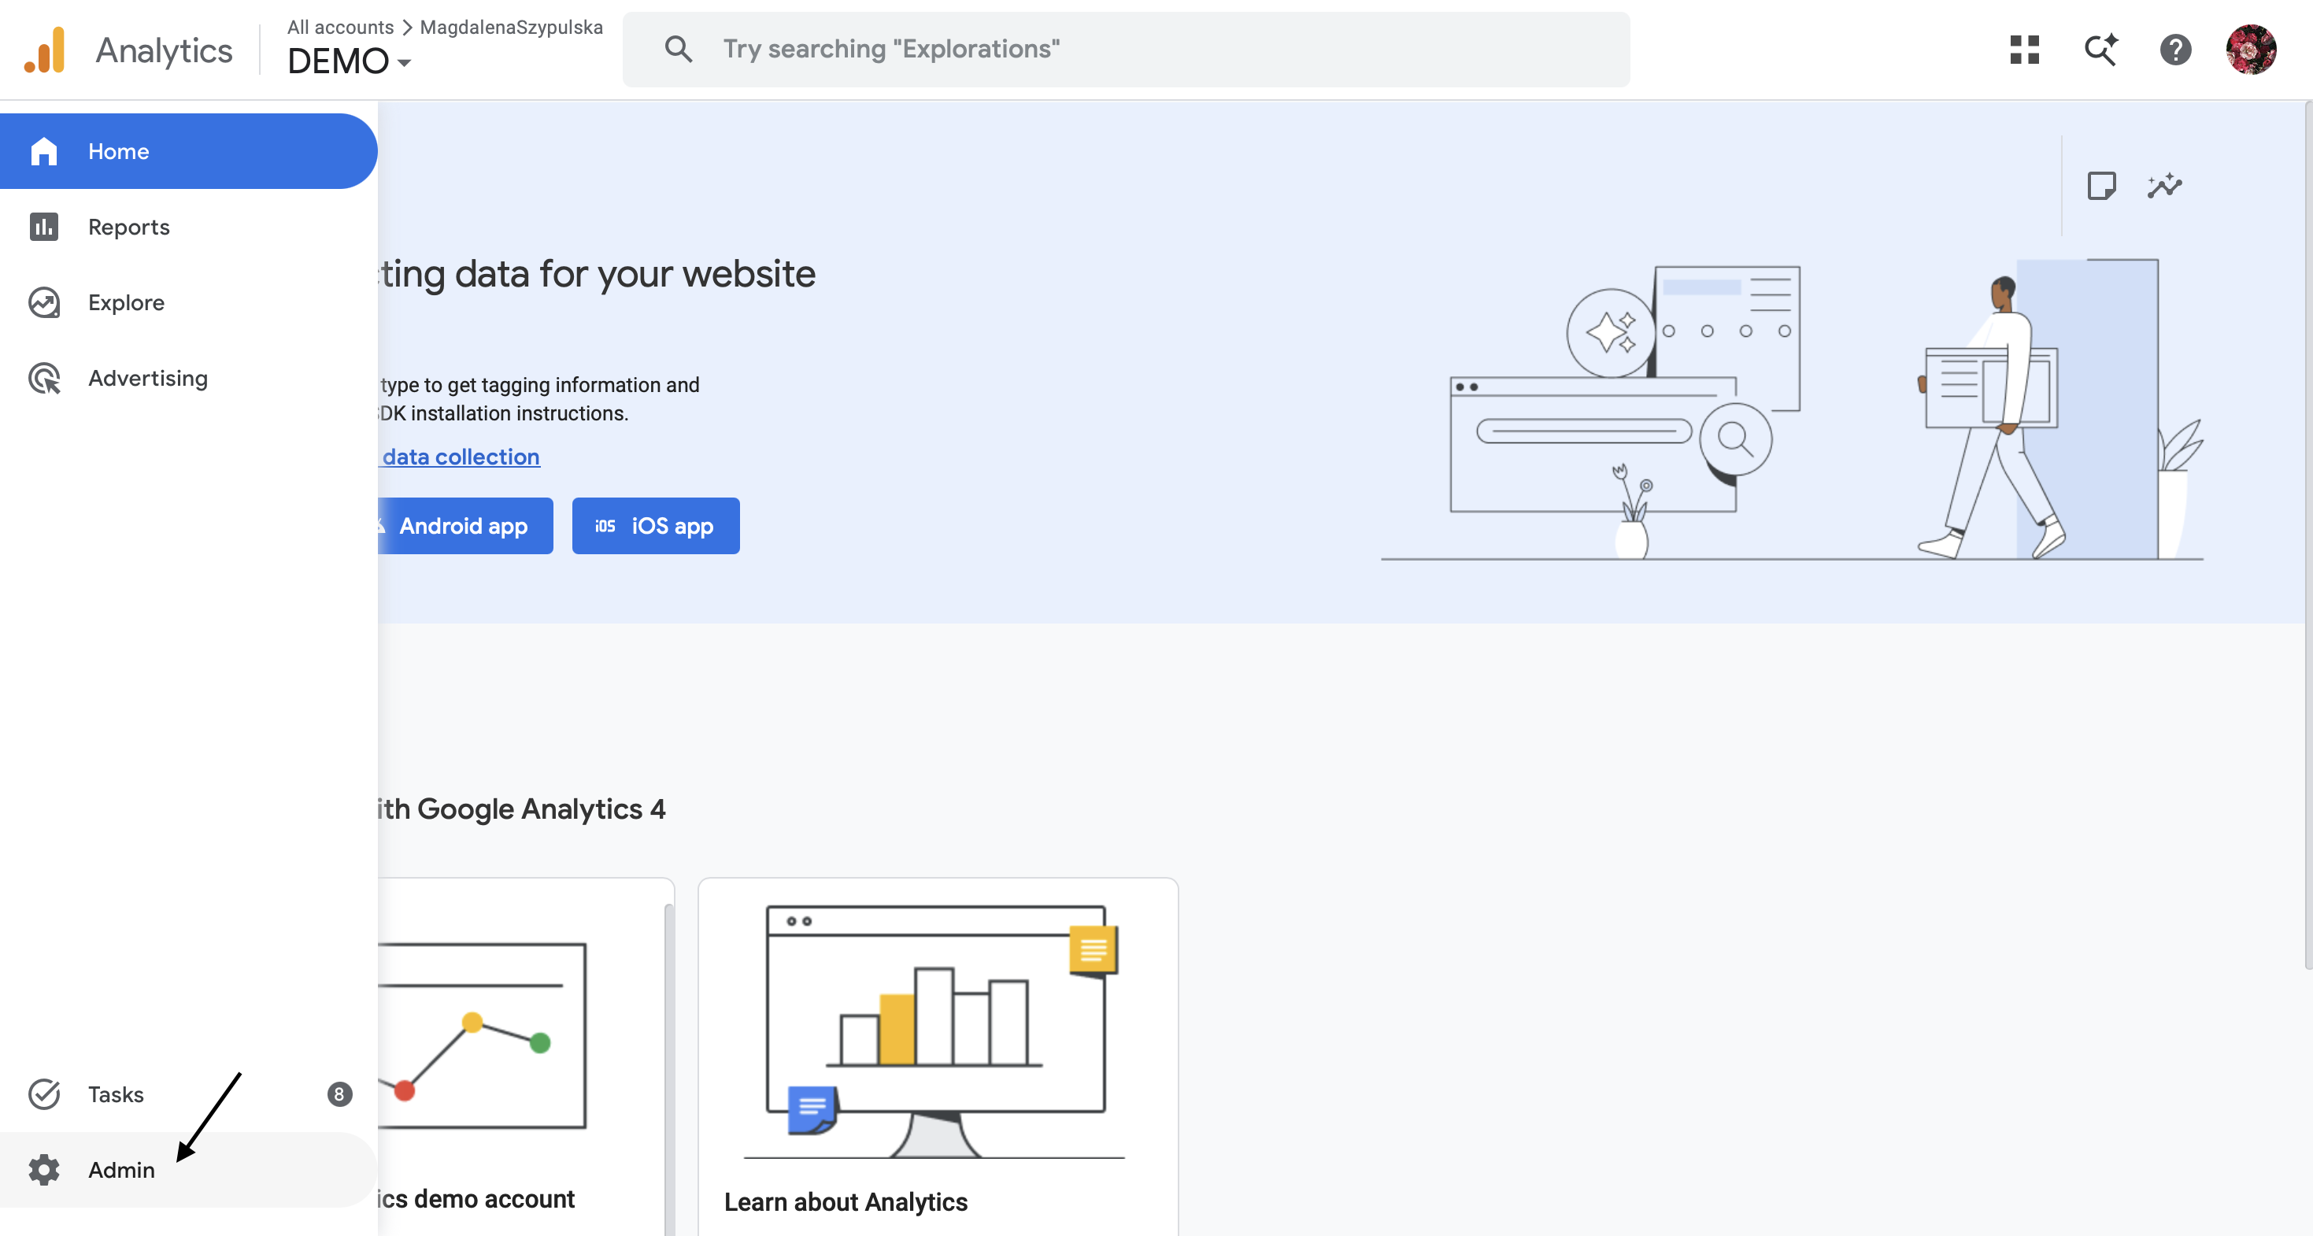Follow the data collection link

tap(461, 457)
